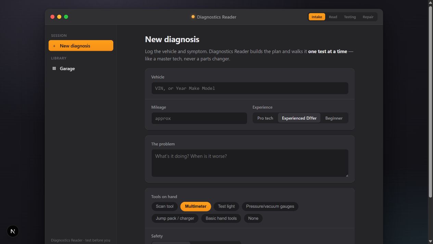Switch to the Intake tab

(317, 17)
